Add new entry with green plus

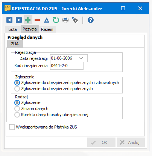click(x=28, y=20)
